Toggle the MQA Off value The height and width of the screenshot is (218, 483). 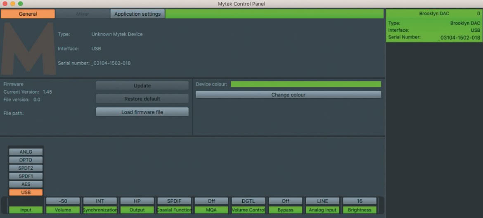[211, 201]
